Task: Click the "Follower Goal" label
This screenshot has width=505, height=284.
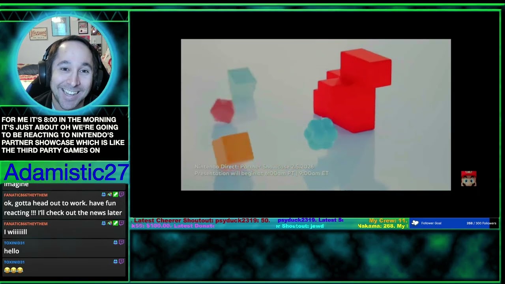Action: coord(431,223)
